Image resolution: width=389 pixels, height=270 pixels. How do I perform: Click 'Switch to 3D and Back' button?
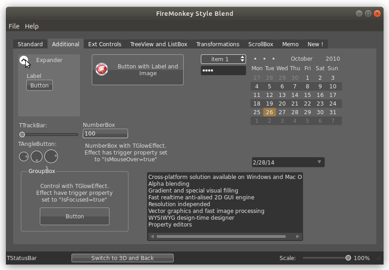pos(123,258)
